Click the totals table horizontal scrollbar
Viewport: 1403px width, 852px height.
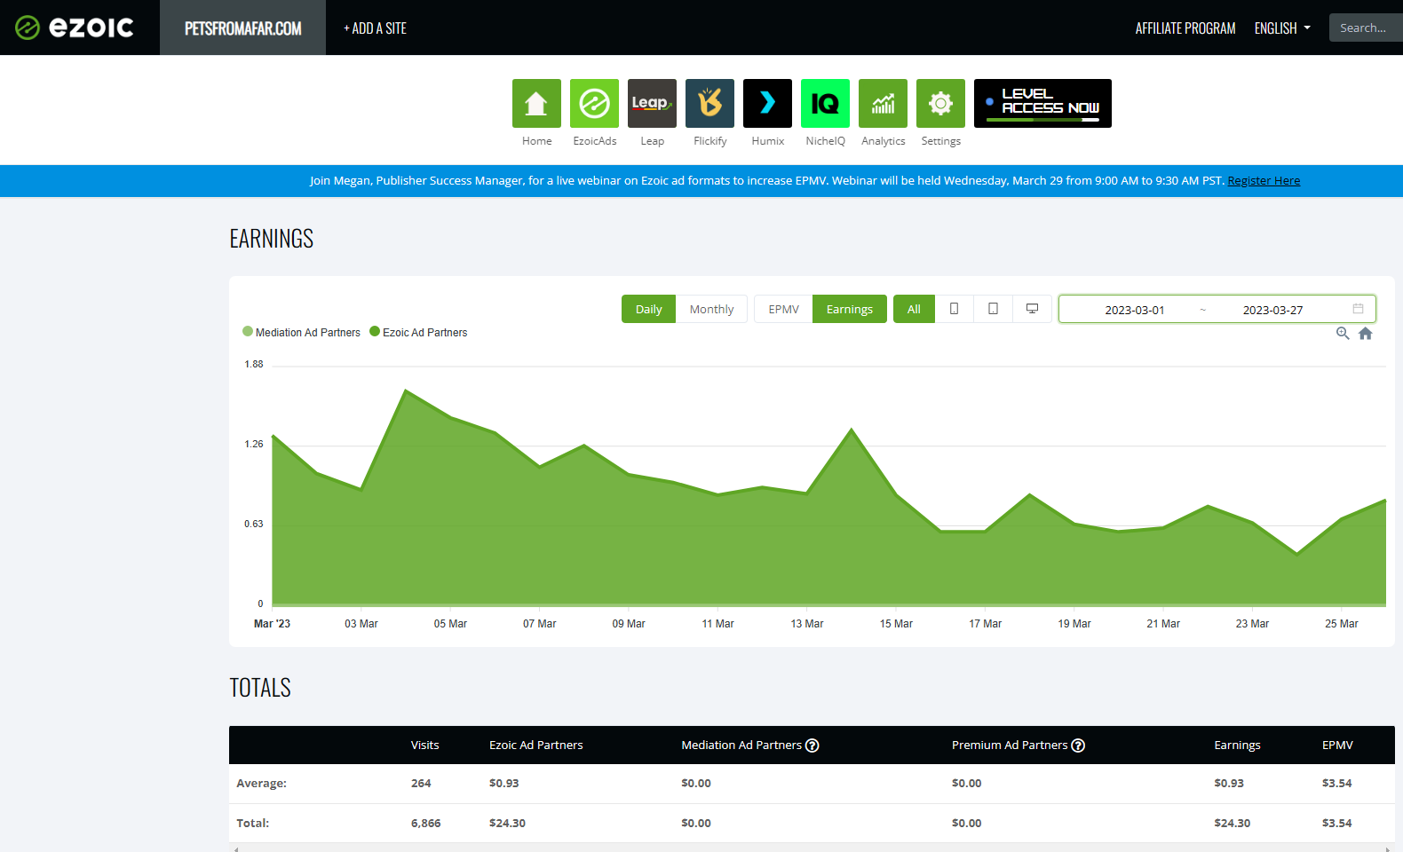click(x=812, y=848)
